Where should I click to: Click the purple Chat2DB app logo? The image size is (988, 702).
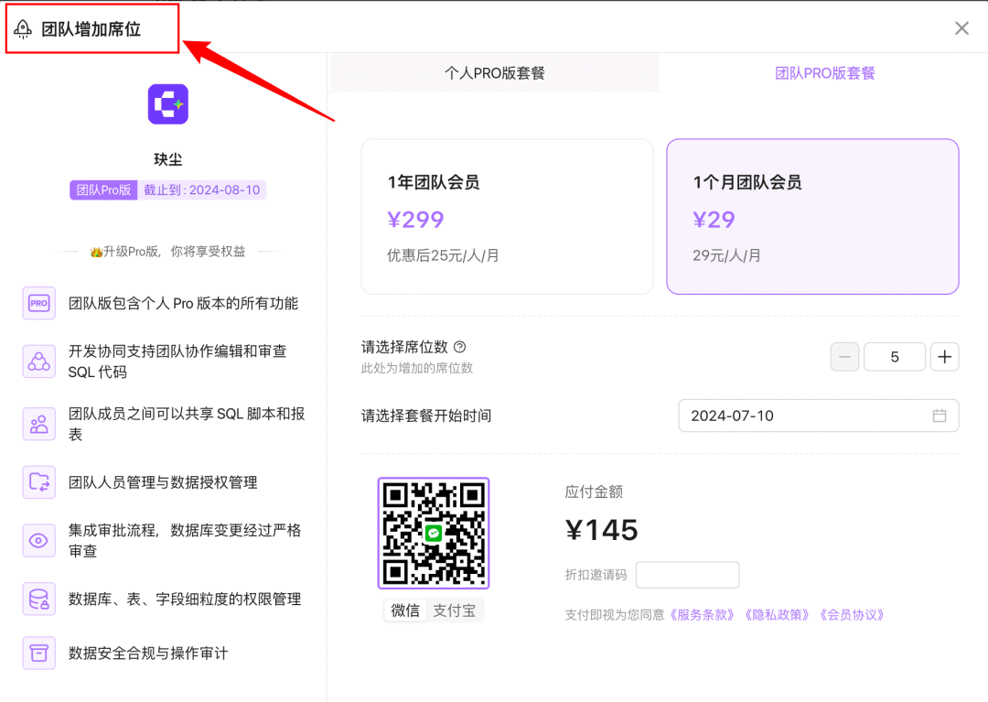(x=168, y=104)
